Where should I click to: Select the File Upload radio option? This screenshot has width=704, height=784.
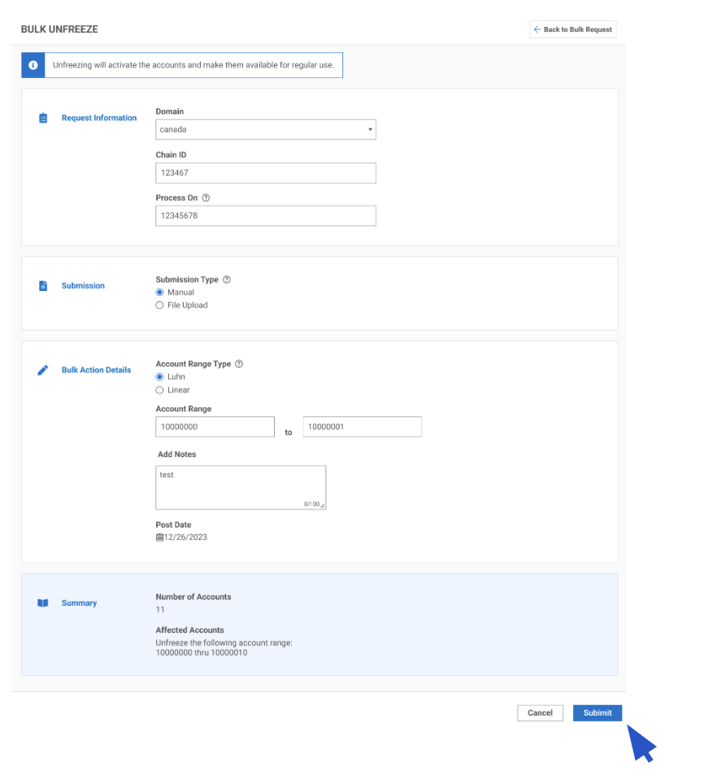[160, 306]
